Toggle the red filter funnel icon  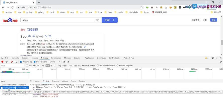[12, 62]
